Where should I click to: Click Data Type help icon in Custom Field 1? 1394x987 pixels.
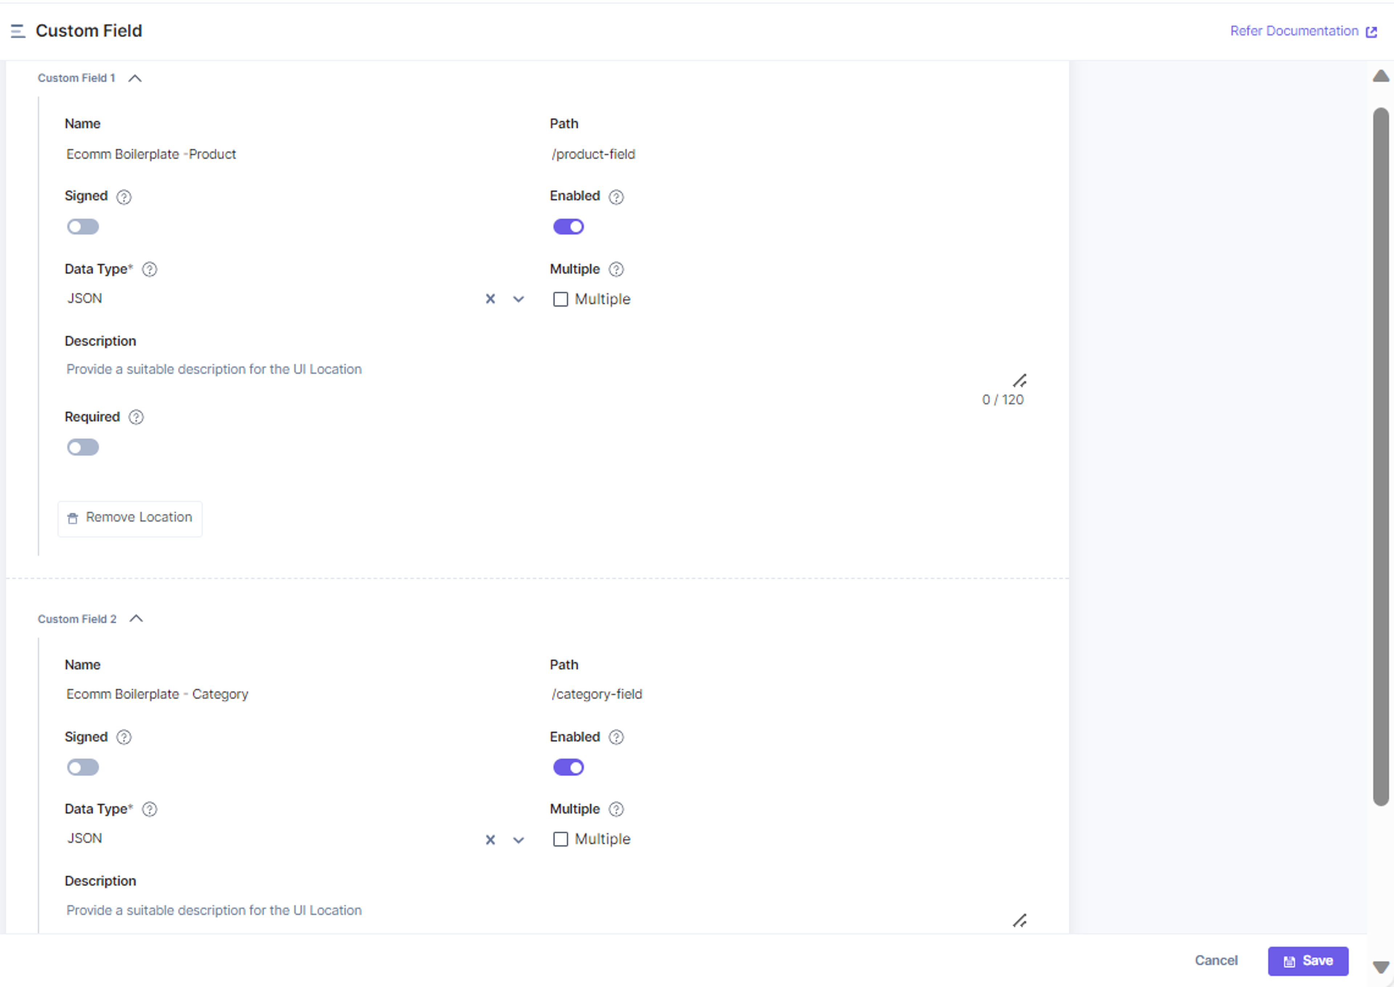click(x=150, y=269)
